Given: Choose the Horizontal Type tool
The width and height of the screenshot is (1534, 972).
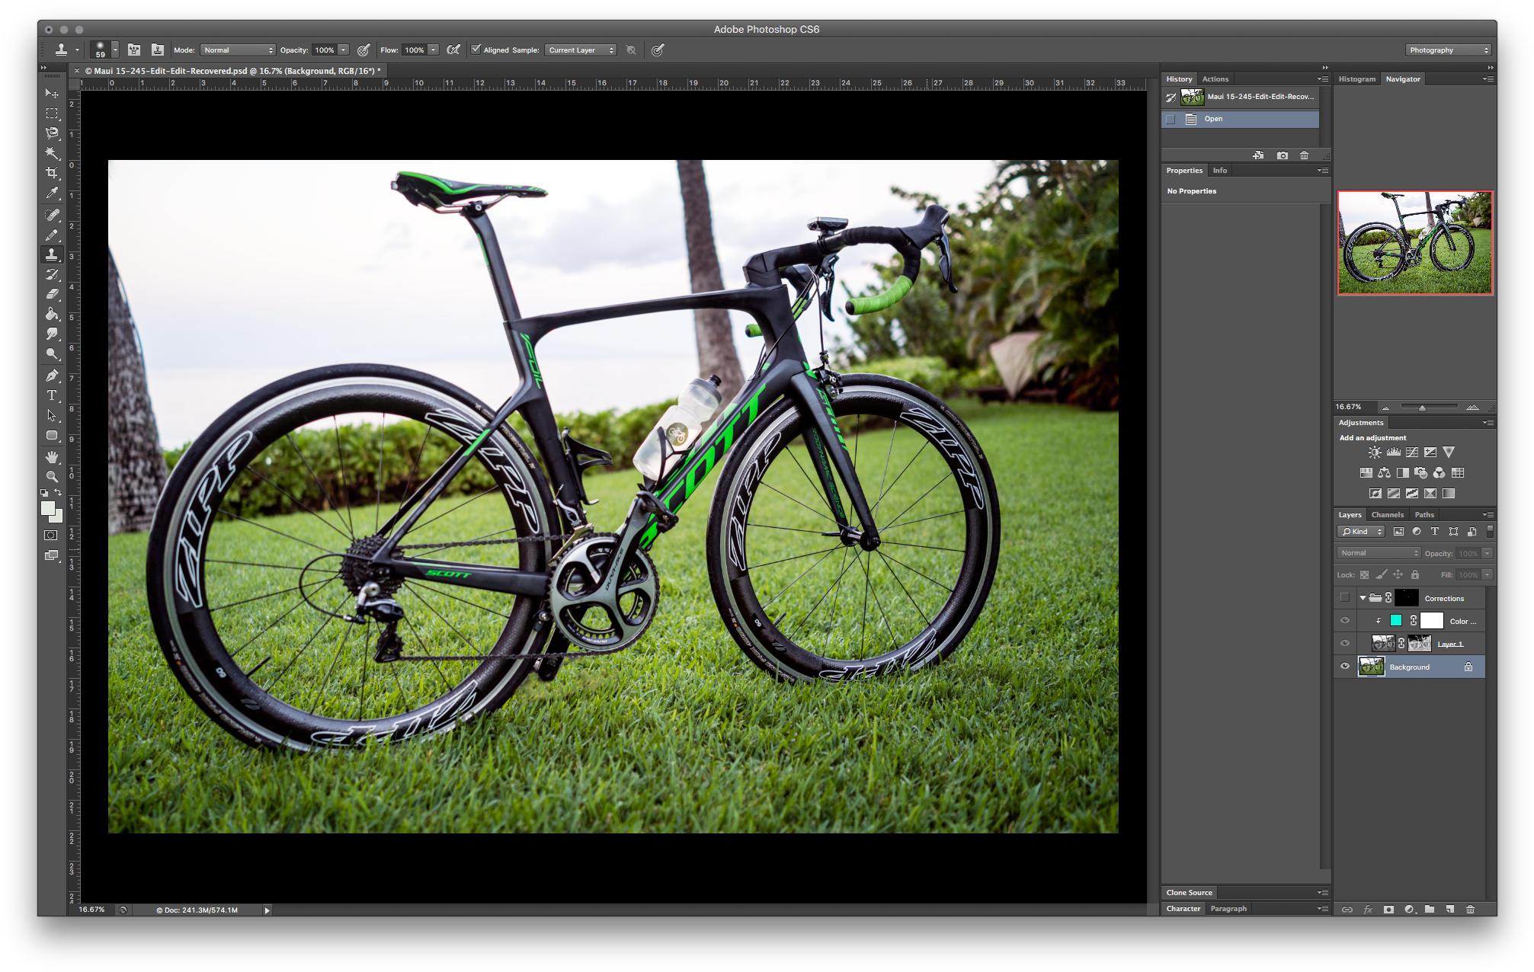Looking at the screenshot, I should (x=52, y=395).
